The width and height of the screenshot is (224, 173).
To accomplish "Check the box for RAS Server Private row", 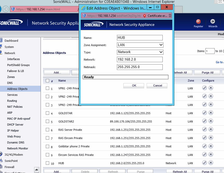I will 47,130.
